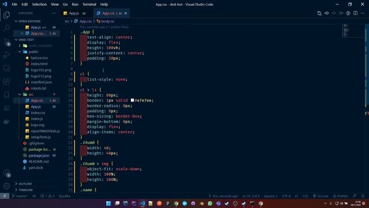The width and height of the screenshot is (369, 208).
Task: Open the Docker view in activity bar
Action: click(6, 121)
